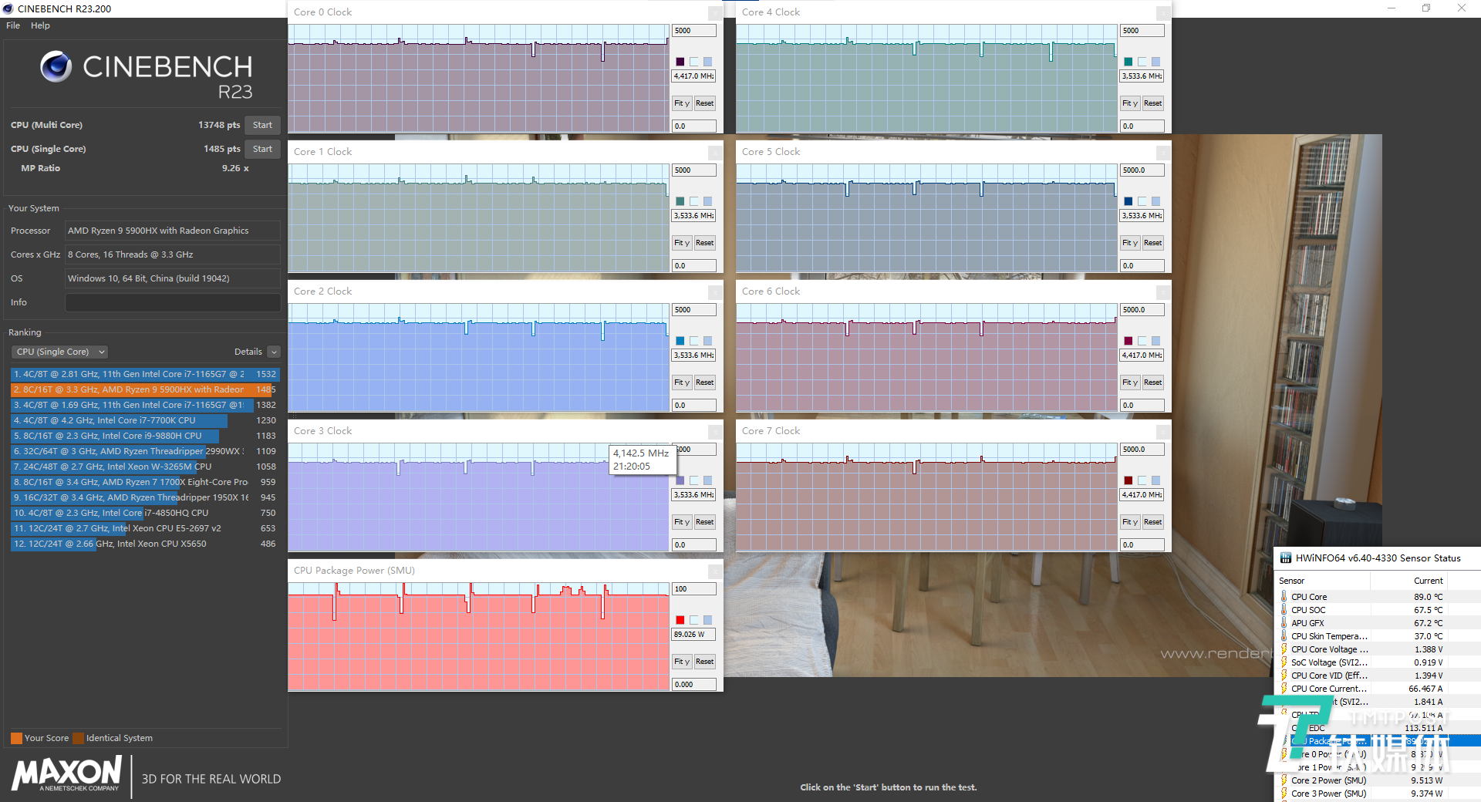Image resolution: width=1481 pixels, height=802 pixels.
Task: Click thermometer icon beside CPU SOC sensor
Action: pyautogui.click(x=1284, y=610)
